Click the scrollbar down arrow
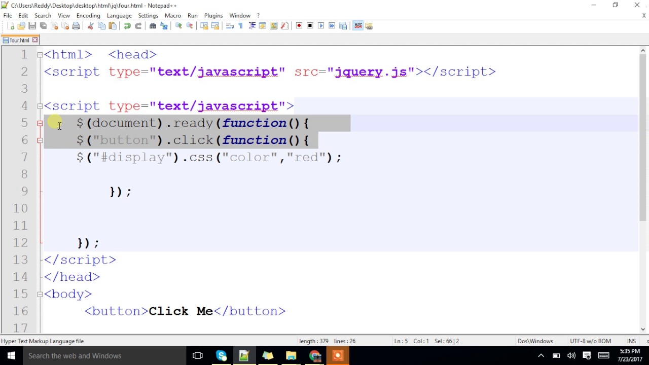 pos(643,329)
